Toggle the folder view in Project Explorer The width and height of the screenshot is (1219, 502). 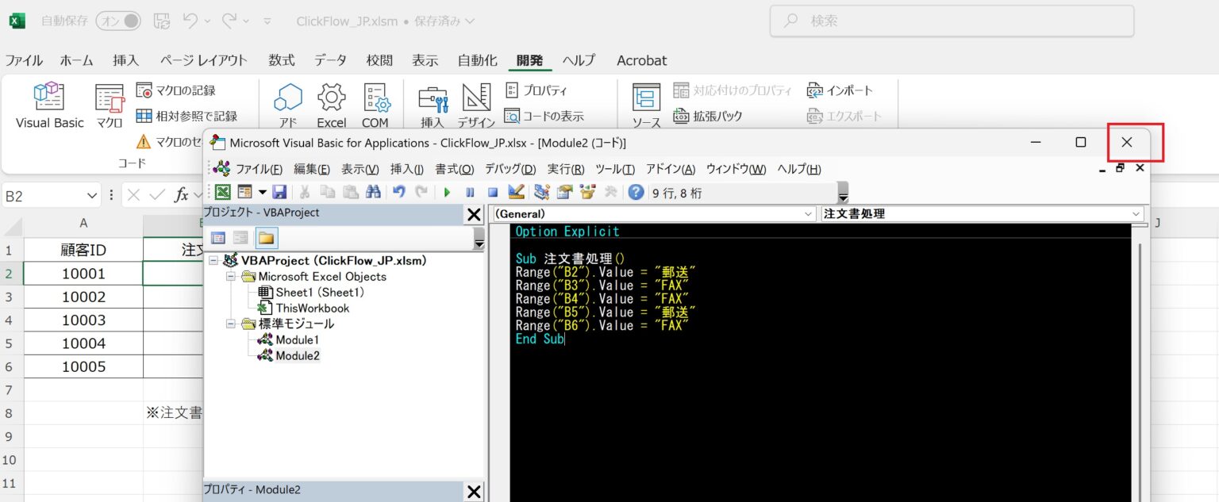tap(267, 238)
